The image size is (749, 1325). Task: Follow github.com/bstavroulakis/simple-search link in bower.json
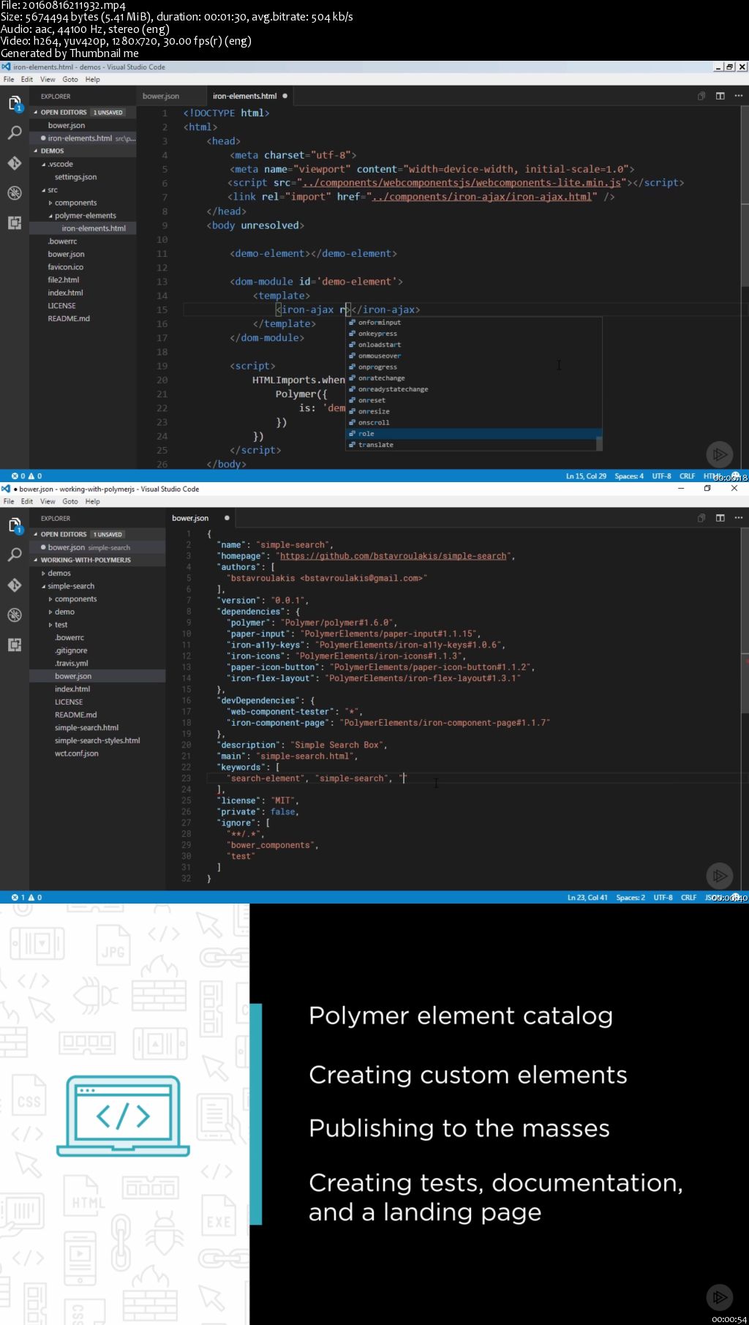coord(393,556)
